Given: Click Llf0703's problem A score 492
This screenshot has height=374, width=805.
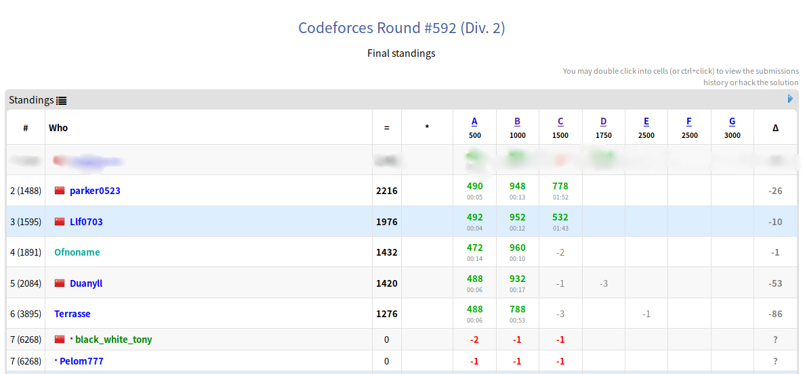Looking at the screenshot, I should (474, 217).
